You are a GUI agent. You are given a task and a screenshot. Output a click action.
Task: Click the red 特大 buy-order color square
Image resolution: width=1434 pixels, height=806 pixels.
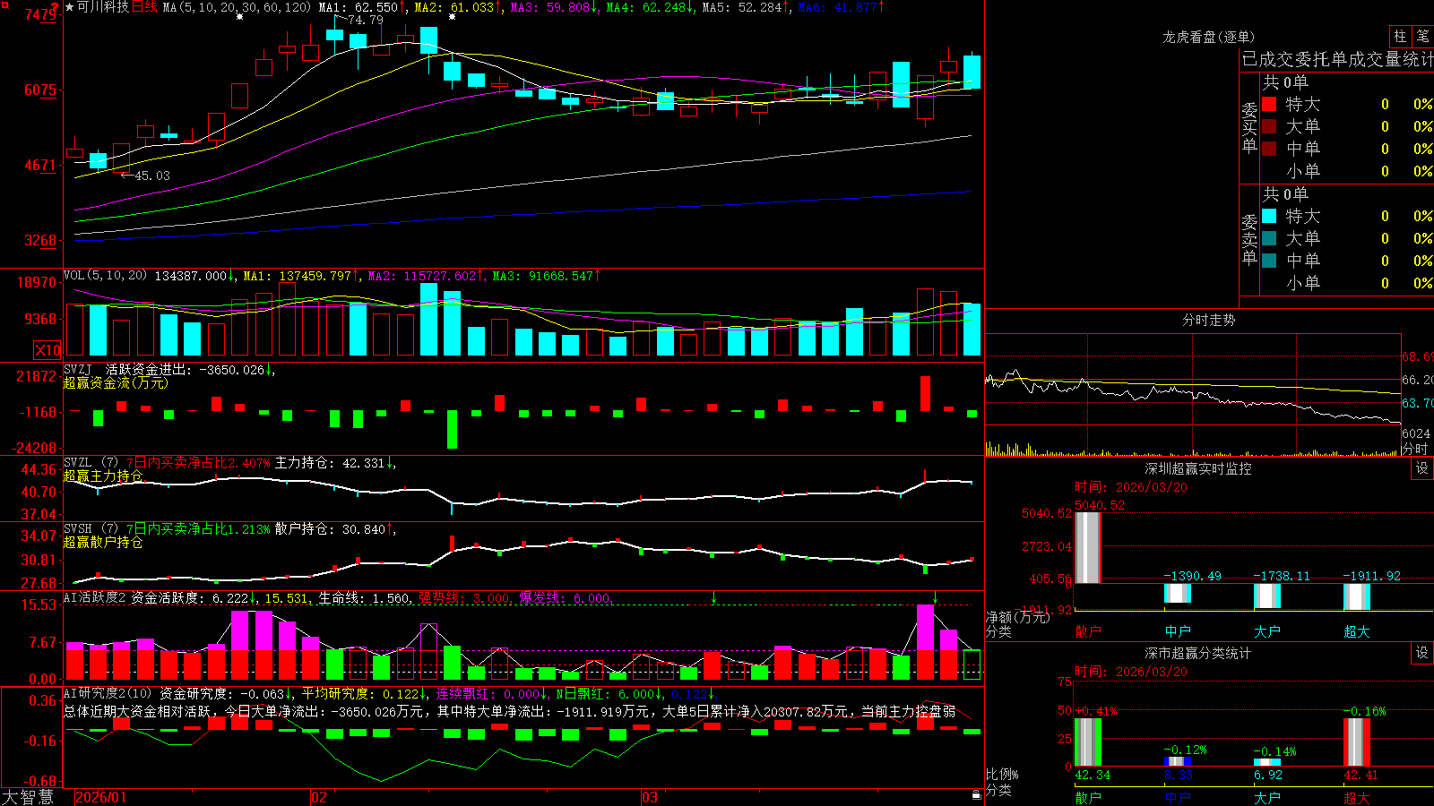(1269, 104)
